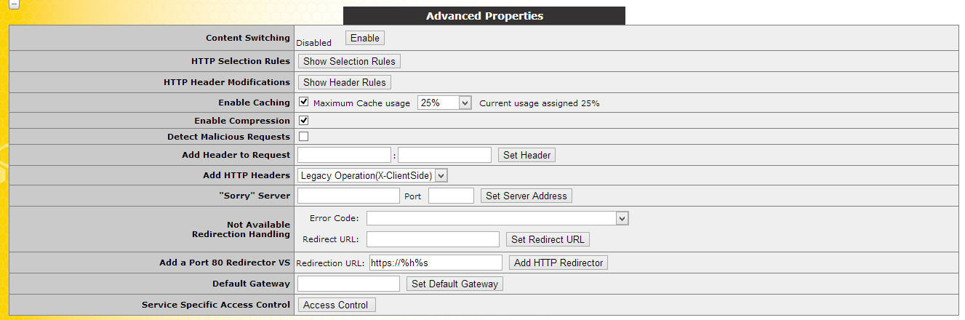This screenshot has height=320, width=965.
Task: Click the Show Selection Rules button
Action: (349, 61)
